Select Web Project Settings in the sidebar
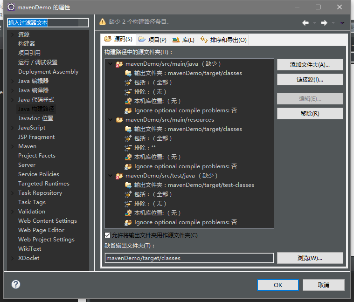354x302 pixels. 46,240
